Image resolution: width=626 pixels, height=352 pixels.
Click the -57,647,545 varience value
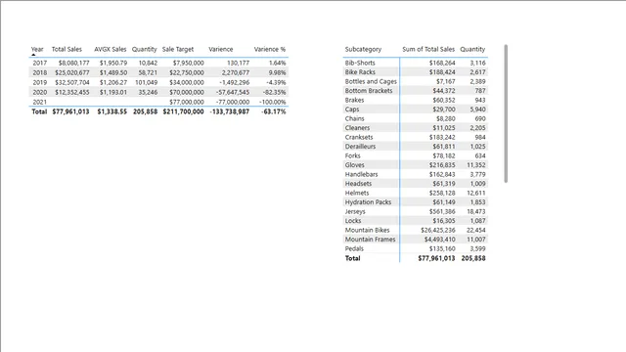pos(233,92)
